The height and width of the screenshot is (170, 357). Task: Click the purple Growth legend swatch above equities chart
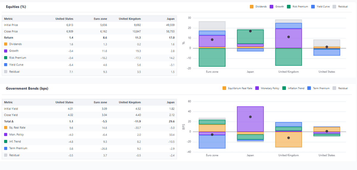coord(272,7)
